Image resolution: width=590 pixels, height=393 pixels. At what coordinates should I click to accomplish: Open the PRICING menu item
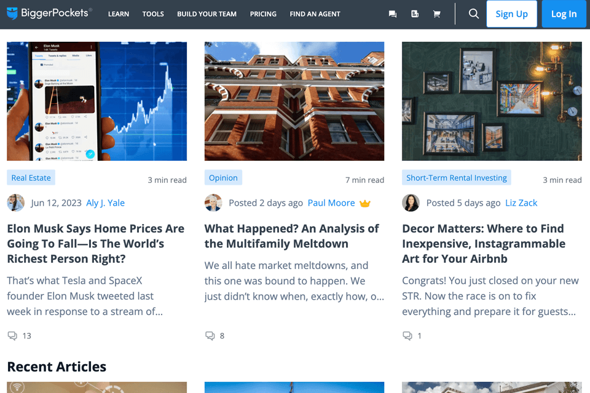point(263,14)
